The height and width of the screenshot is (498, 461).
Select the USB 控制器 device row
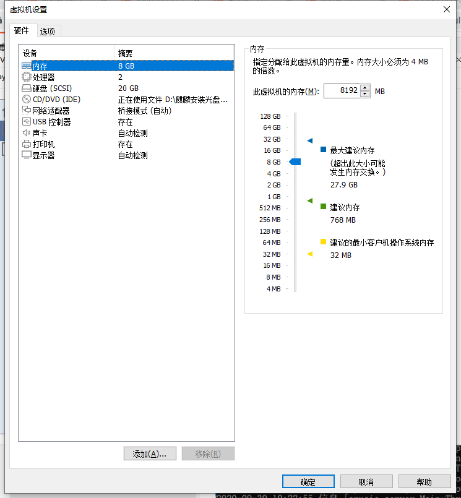pos(127,122)
